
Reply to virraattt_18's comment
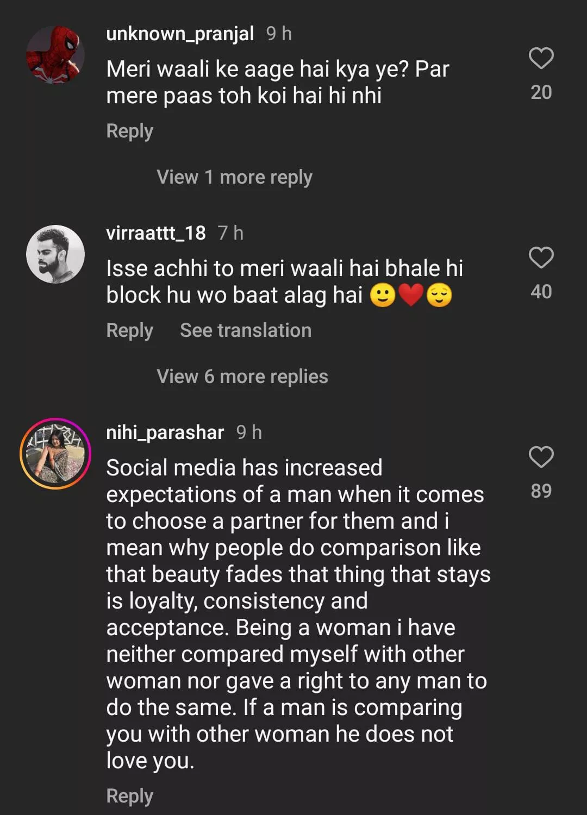pyautogui.click(x=129, y=330)
